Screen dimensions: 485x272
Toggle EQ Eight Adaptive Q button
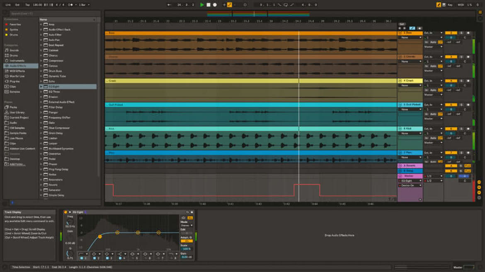point(187,241)
